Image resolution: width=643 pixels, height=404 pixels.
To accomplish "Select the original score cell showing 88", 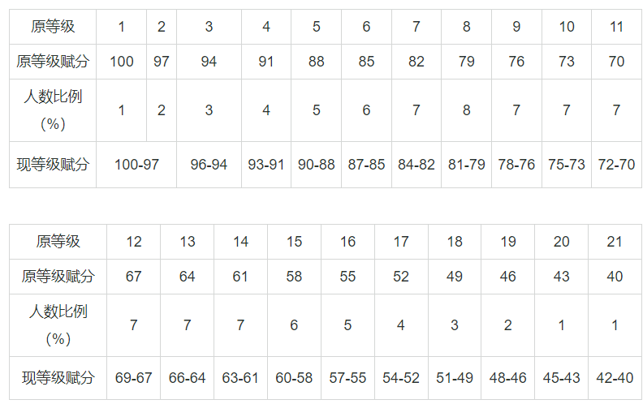I will [317, 62].
